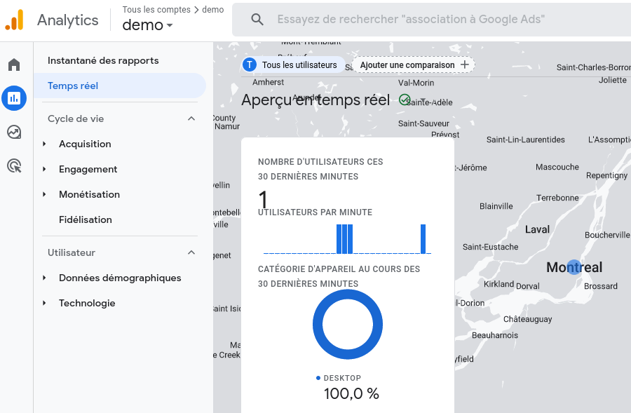Viewport: 631px width, 413px height.
Task: Open Technologie menu item label
Action: tap(87, 303)
